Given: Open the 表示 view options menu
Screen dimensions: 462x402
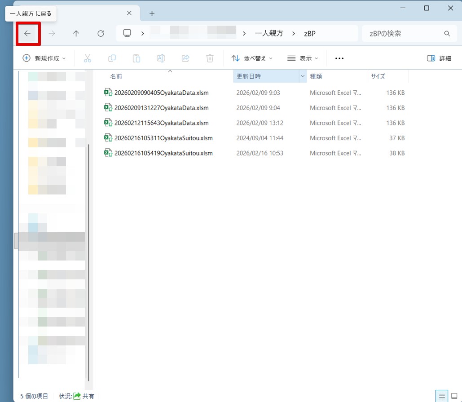Looking at the screenshot, I should [303, 58].
